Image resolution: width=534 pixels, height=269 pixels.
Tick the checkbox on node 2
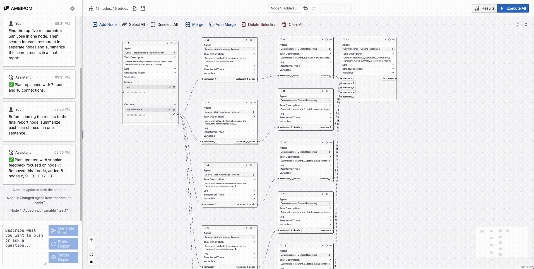tap(205, 40)
